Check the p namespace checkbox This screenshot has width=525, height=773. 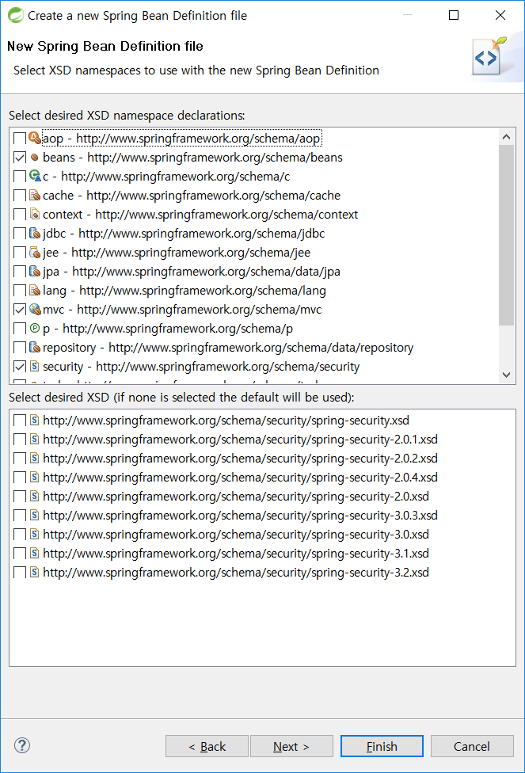pos(20,329)
